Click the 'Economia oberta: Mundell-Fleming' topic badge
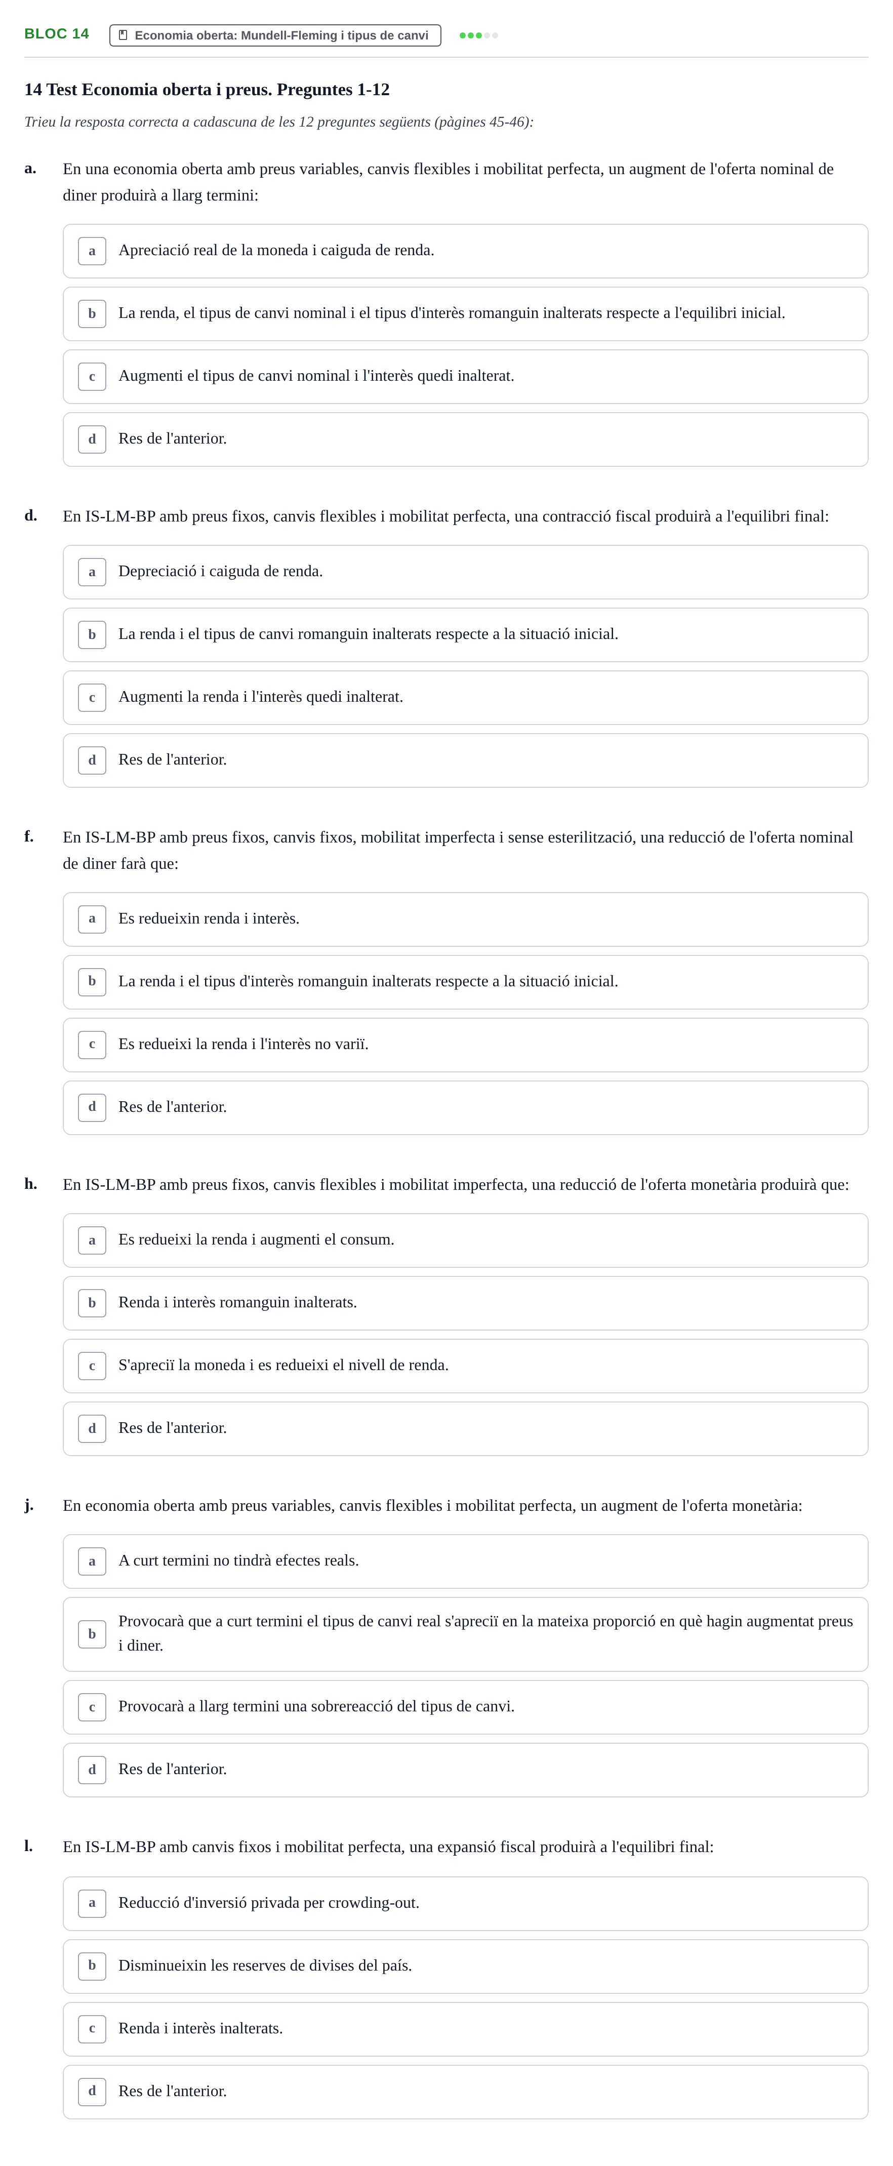The width and height of the screenshot is (893, 2166). [x=275, y=35]
